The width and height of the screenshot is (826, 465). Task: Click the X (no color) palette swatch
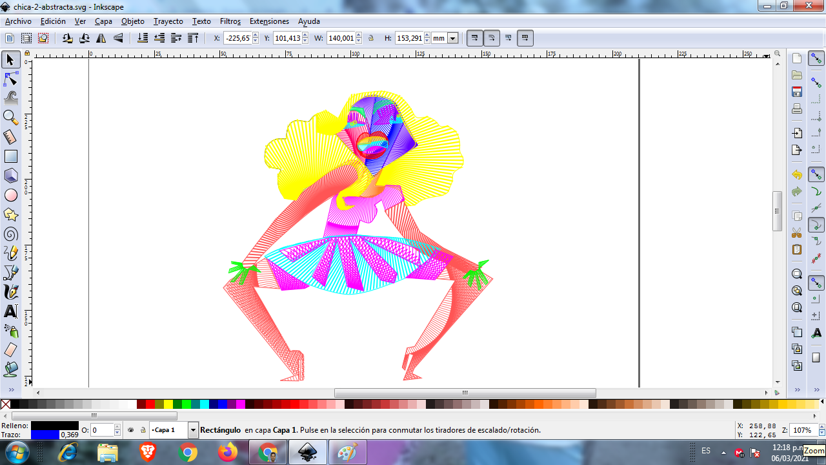(5, 404)
